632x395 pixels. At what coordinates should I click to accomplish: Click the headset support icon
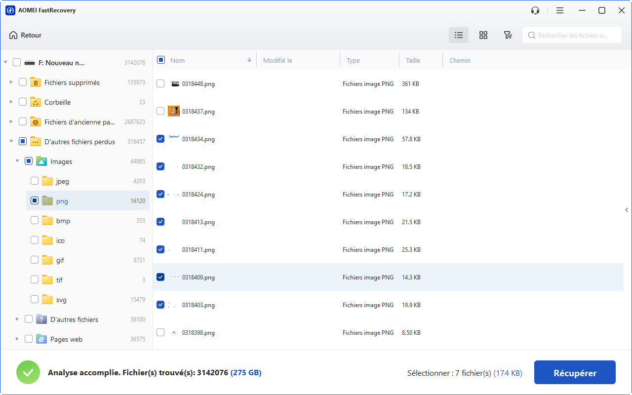pos(535,10)
